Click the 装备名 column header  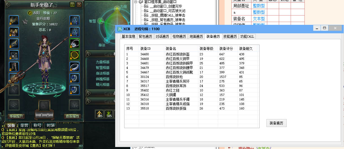[x=181, y=49]
